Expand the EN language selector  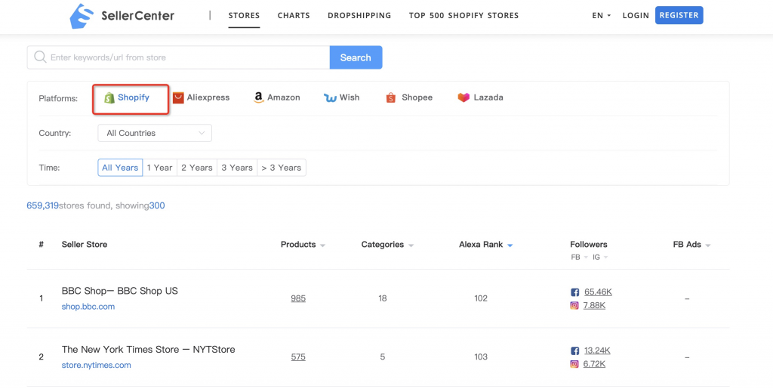click(602, 15)
